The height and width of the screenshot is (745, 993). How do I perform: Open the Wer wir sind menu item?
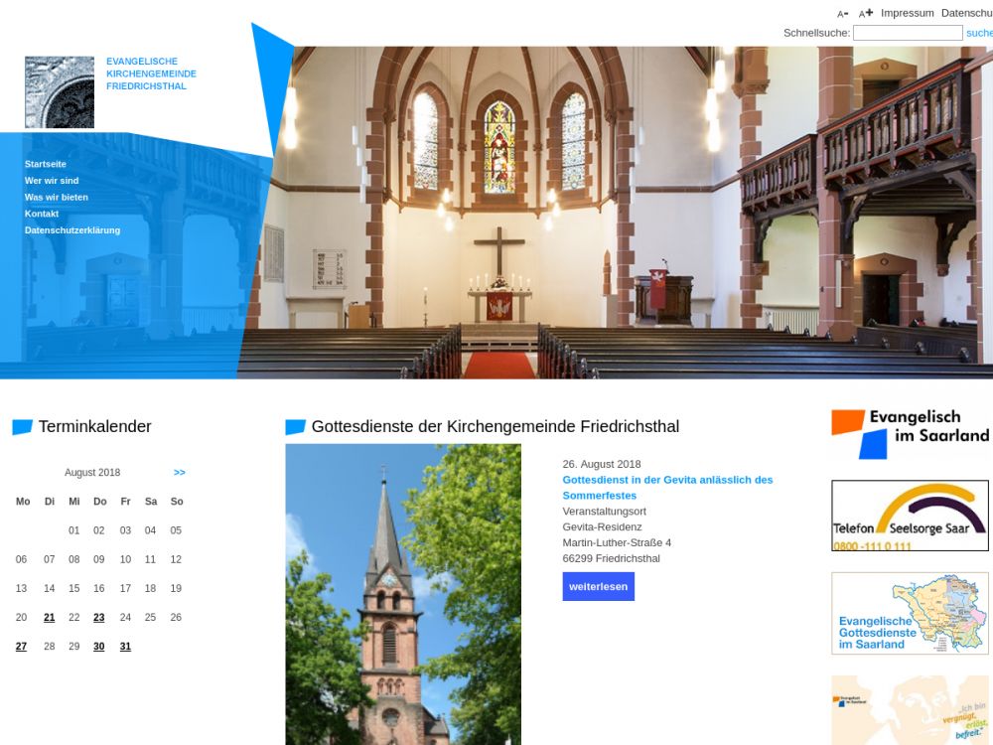coord(52,181)
